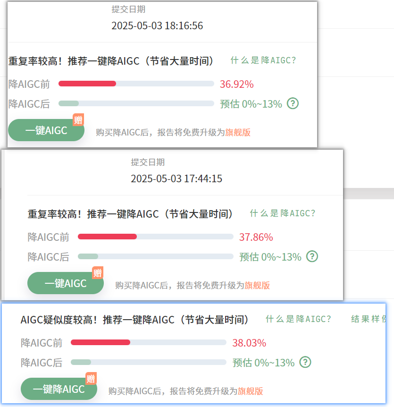The height and width of the screenshot is (407, 394).
Task: Open 什么是降AIGC? link in bottom card
Action: pyautogui.click(x=298, y=319)
